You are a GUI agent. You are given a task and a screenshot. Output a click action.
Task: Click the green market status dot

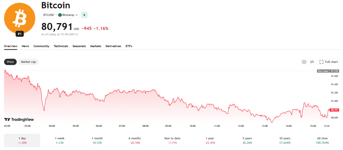tap(84, 15)
